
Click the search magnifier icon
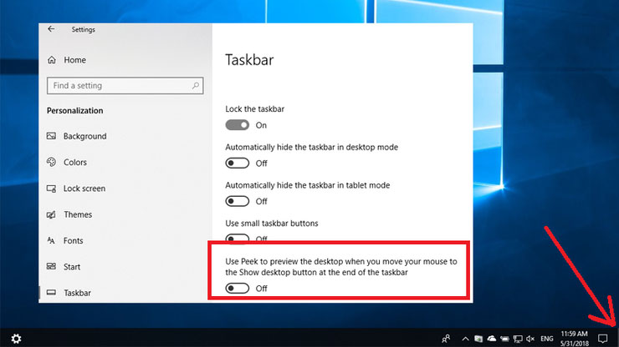pyautogui.click(x=196, y=85)
